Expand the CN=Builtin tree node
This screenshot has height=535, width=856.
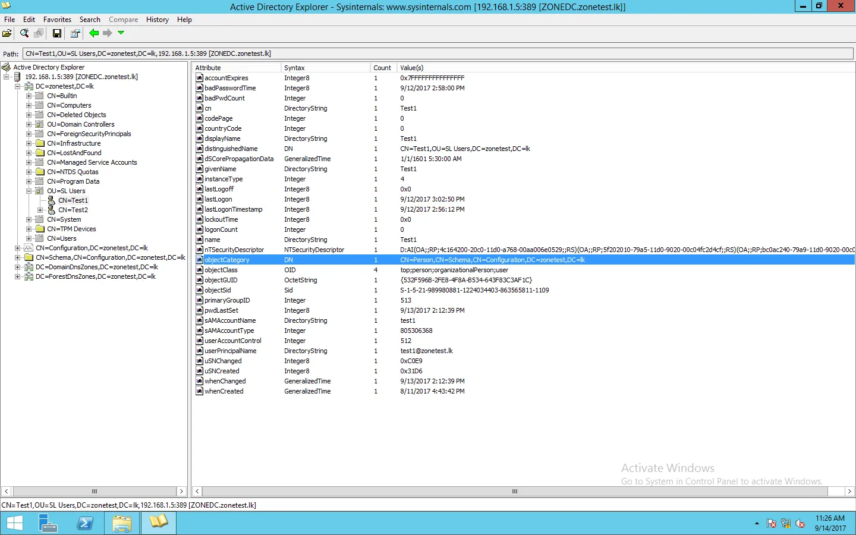pos(29,96)
